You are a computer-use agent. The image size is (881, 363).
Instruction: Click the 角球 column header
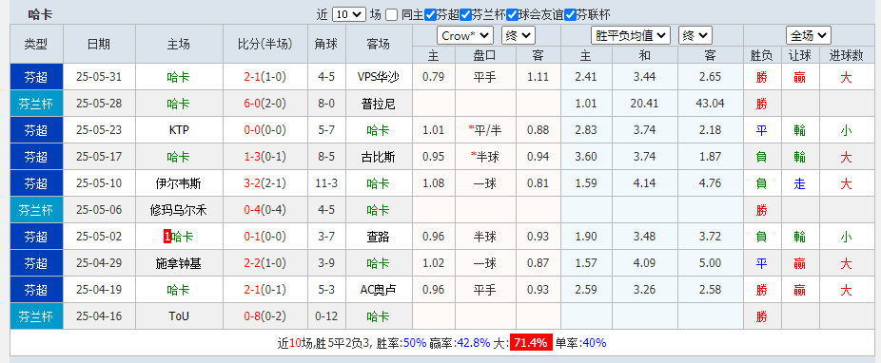[326, 44]
